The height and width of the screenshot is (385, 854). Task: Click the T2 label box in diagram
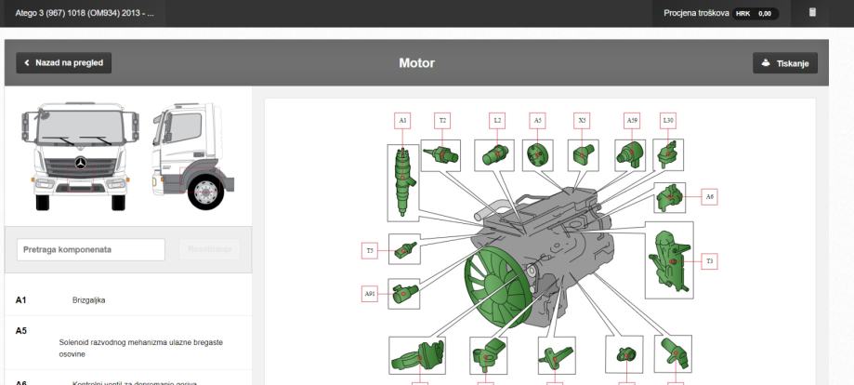(442, 121)
